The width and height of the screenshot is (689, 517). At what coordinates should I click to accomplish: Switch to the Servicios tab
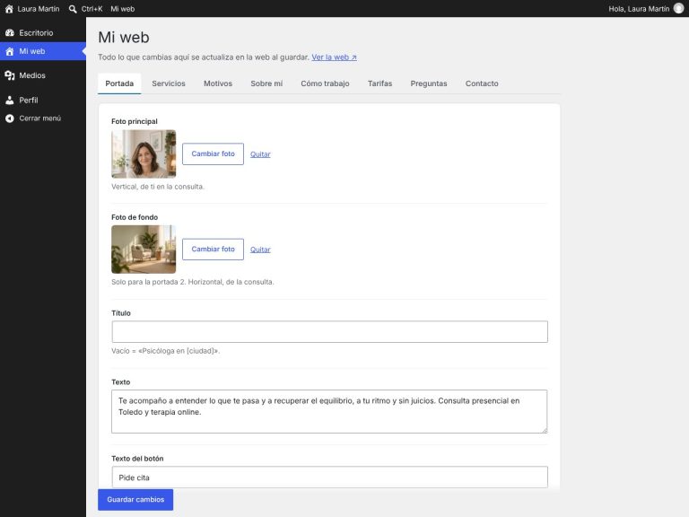(169, 83)
